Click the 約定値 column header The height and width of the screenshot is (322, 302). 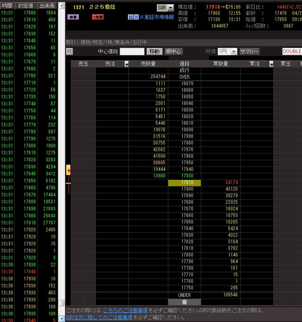pos(26,5)
